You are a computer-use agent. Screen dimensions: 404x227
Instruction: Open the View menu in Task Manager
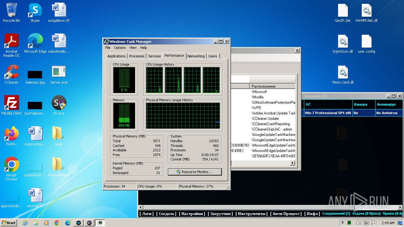click(133, 48)
